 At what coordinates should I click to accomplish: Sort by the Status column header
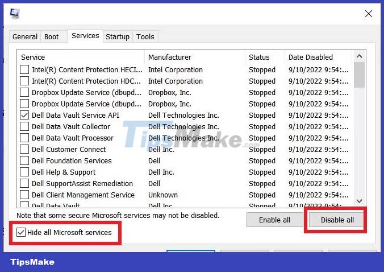click(x=265, y=57)
